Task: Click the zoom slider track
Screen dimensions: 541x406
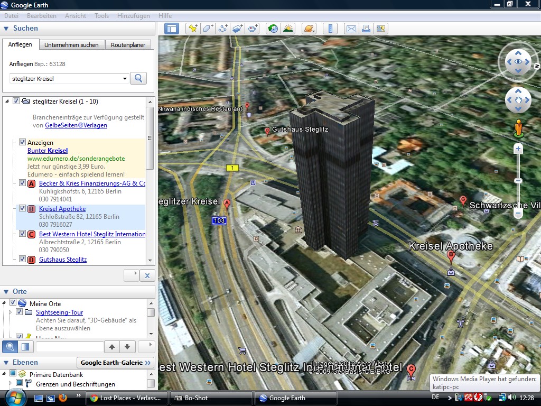Action: (518, 181)
